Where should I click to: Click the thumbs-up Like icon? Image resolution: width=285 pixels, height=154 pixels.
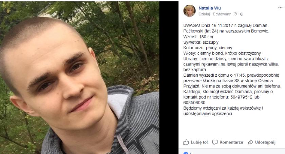click(186, 142)
